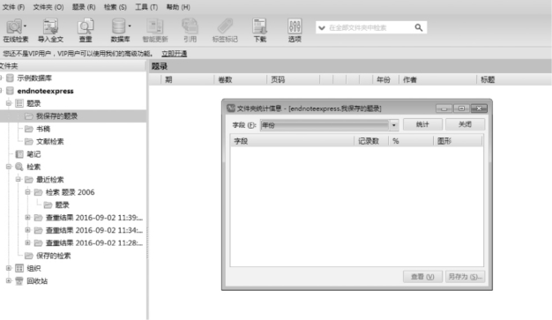This screenshot has height=320, width=552.
Task: Select the 文献检索 folder
Action: pos(50,142)
